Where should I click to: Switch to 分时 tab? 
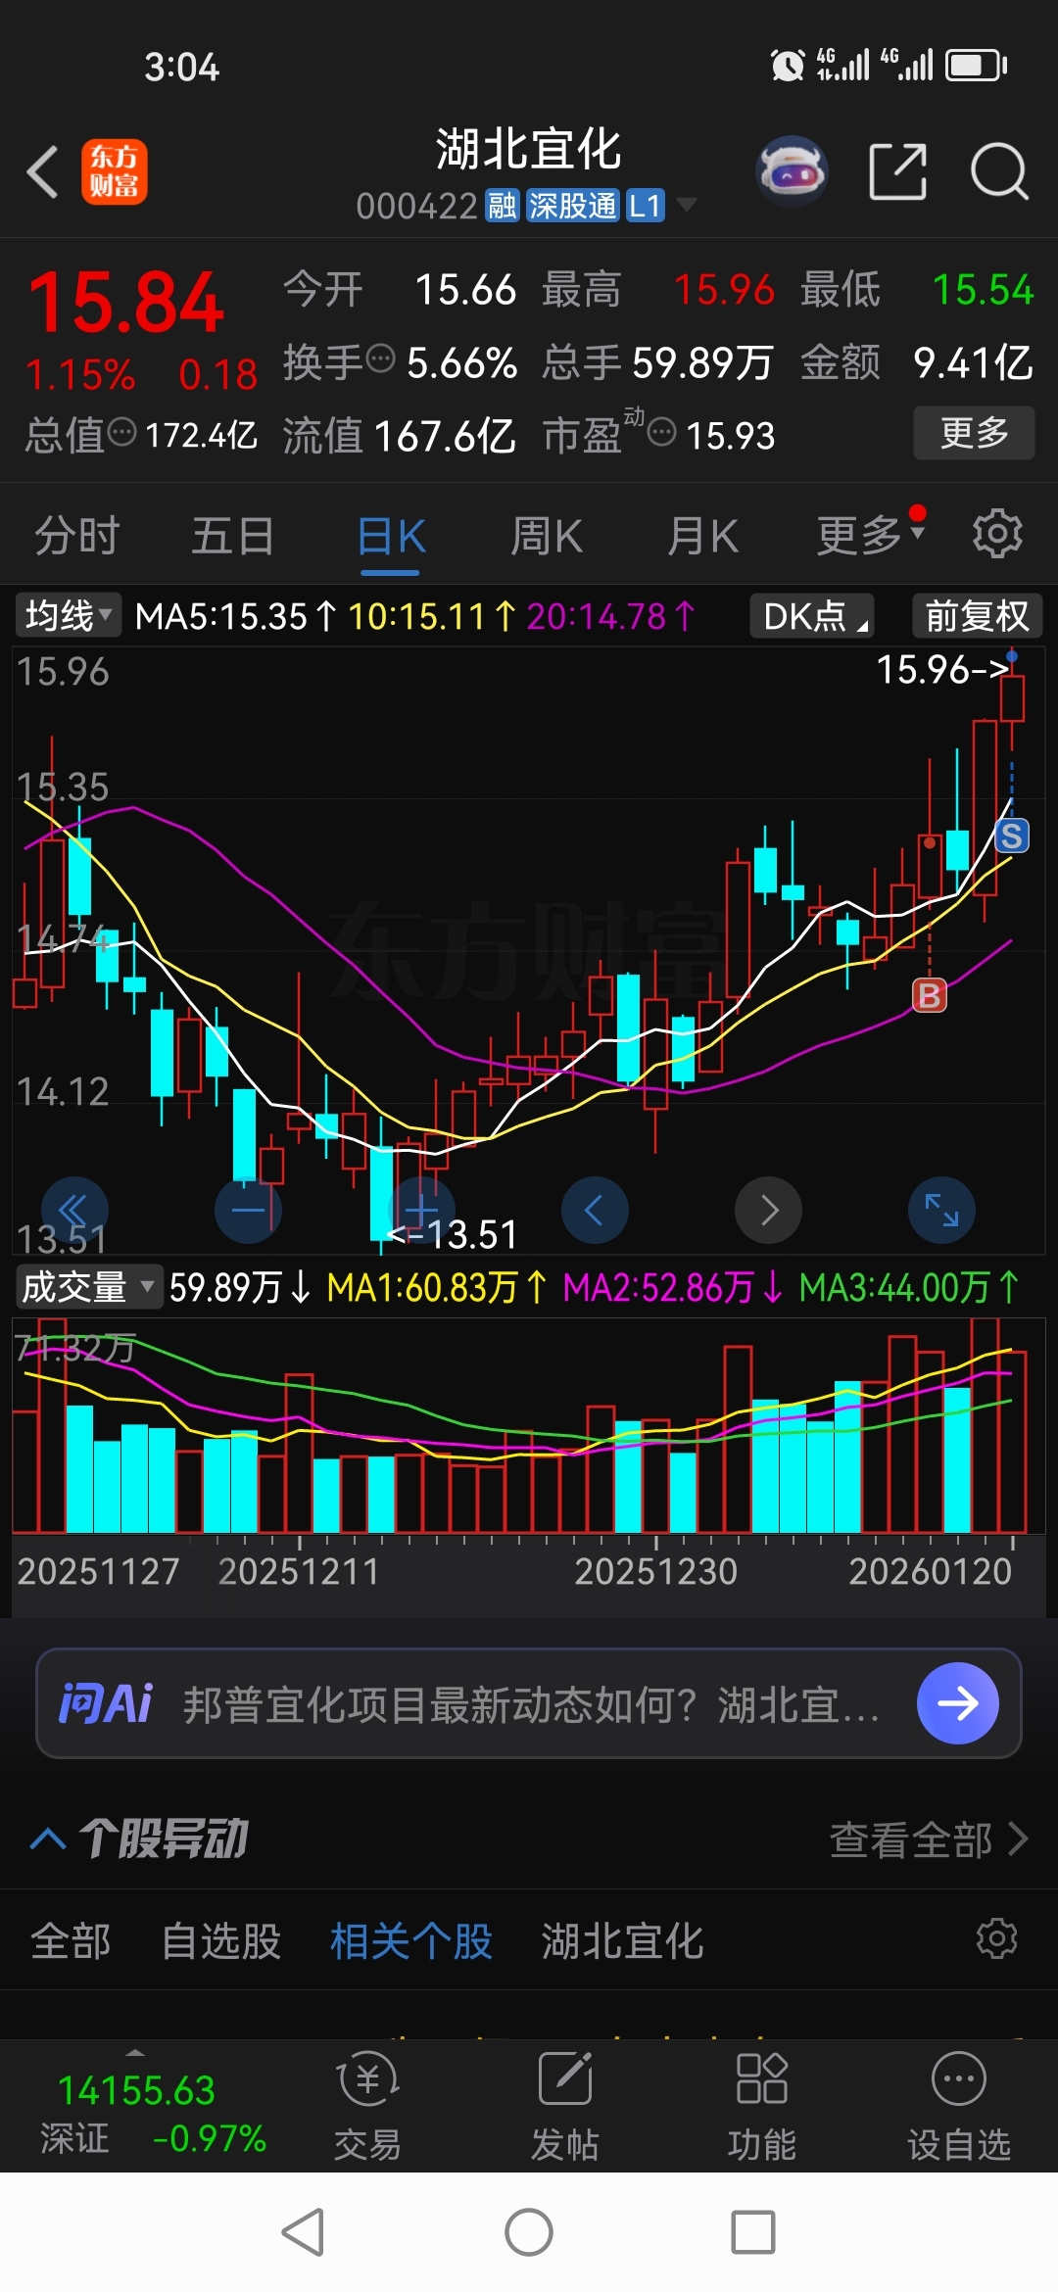click(76, 536)
